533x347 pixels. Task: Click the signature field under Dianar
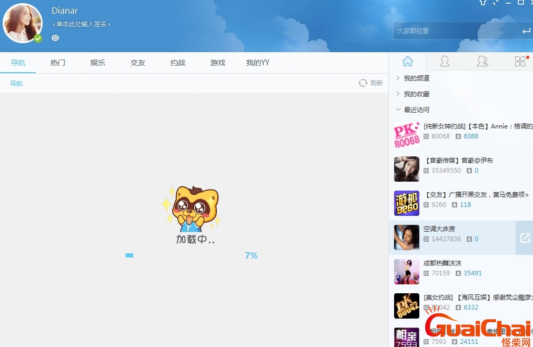(x=81, y=24)
